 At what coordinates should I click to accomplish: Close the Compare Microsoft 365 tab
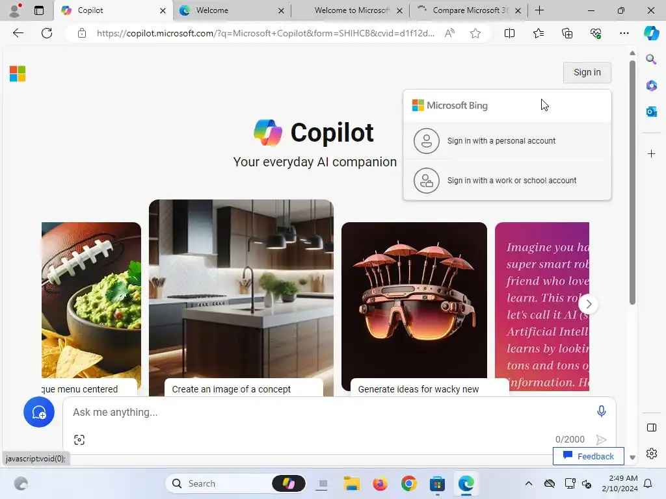pos(518,10)
